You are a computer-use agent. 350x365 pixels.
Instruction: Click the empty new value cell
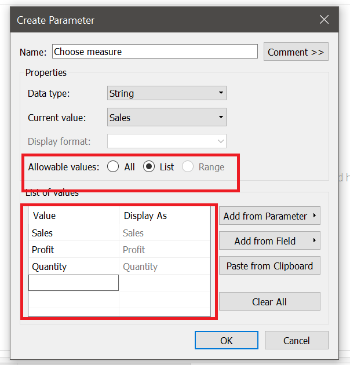(74, 283)
